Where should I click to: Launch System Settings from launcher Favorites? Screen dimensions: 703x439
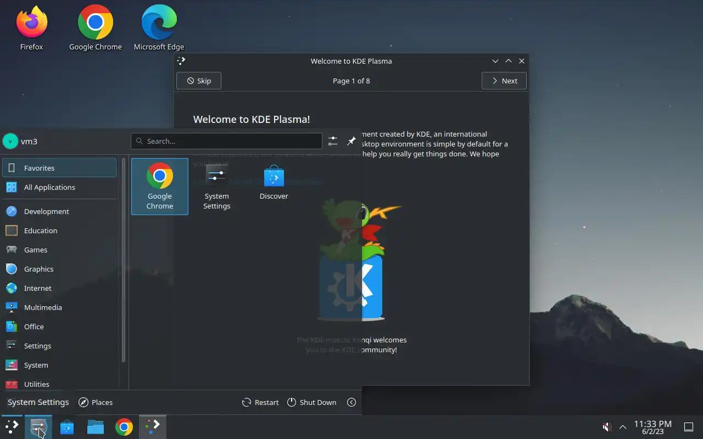[217, 187]
